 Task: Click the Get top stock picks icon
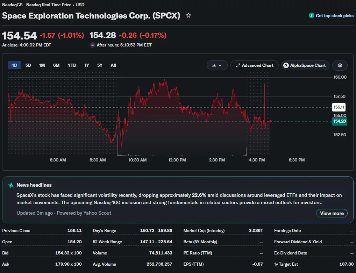click(x=311, y=15)
